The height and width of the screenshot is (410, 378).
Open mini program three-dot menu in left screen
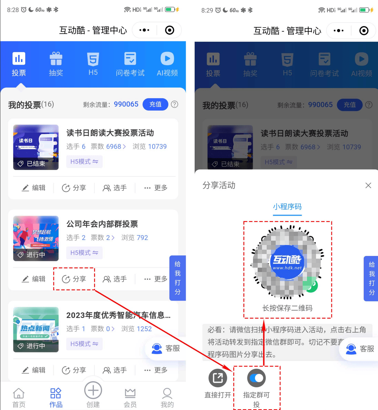pos(144,30)
